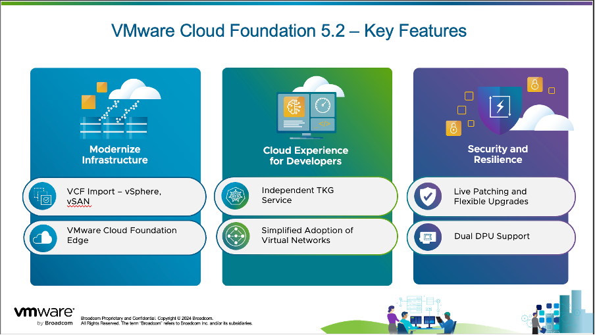595x335 pixels.
Task: Select the Live Patching and Flexible Upgrades text
Action: click(x=490, y=196)
